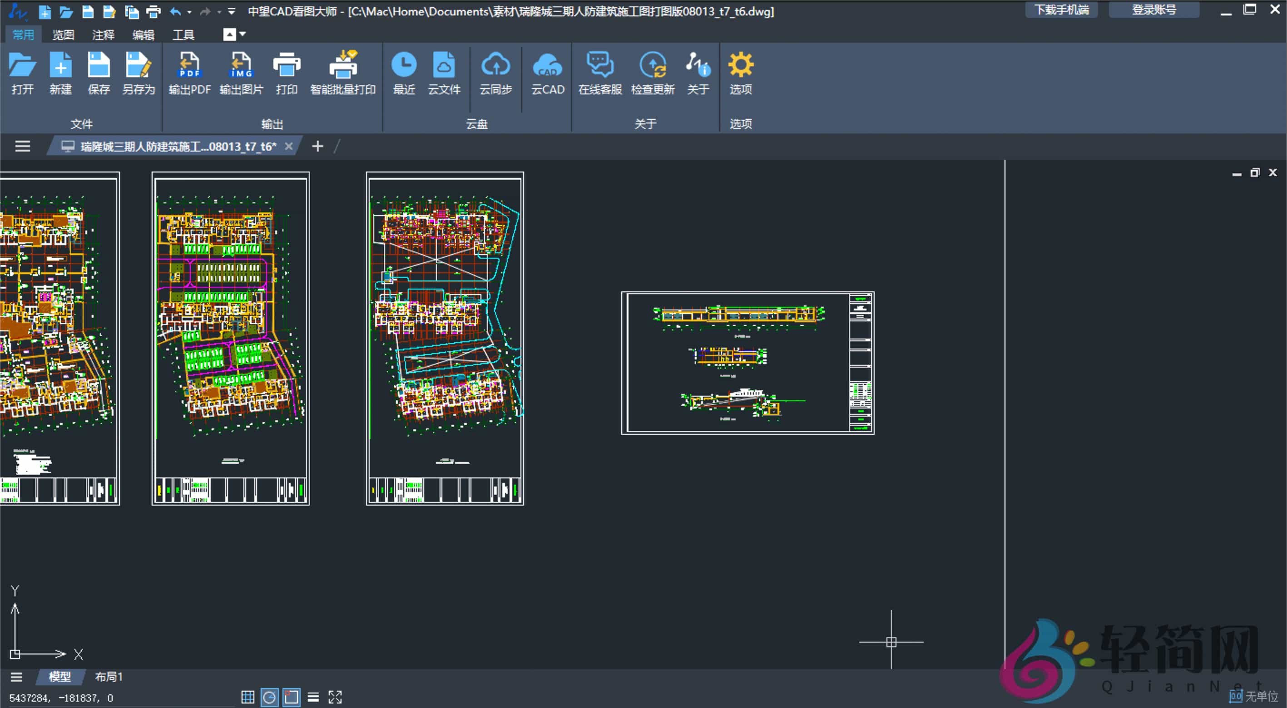Viewport: 1287px width, 708px height.
Task: Expand the ribbon display options arrow
Action: tap(243, 34)
